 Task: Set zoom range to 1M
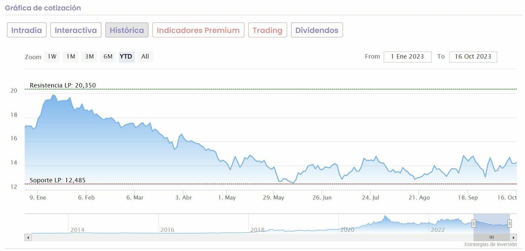[x=71, y=57]
